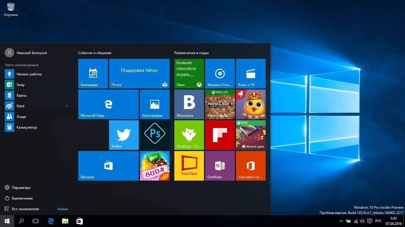Open the volume tray icon
Screen dimensions: 405x227
pyautogui.click(x=362, y=221)
